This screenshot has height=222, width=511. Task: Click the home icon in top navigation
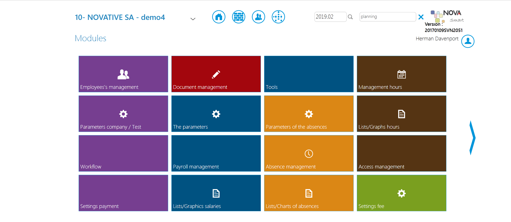pyautogui.click(x=218, y=17)
